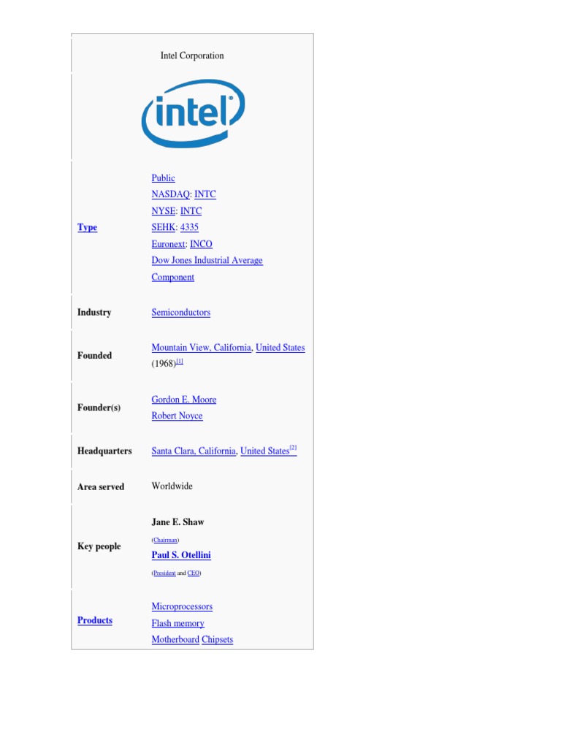Click the Intel Corporation title text
This screenshot has height=748, width=561.
tap(192, 56)
